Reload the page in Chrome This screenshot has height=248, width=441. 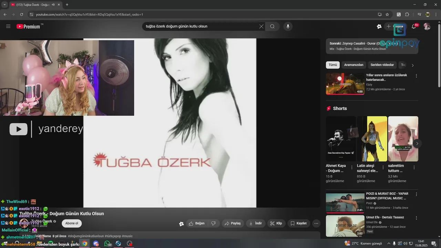click(21, 14)
